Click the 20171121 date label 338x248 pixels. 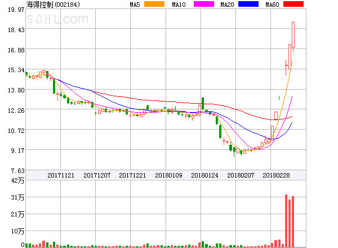pyautogui.click(x=61, y=175)
